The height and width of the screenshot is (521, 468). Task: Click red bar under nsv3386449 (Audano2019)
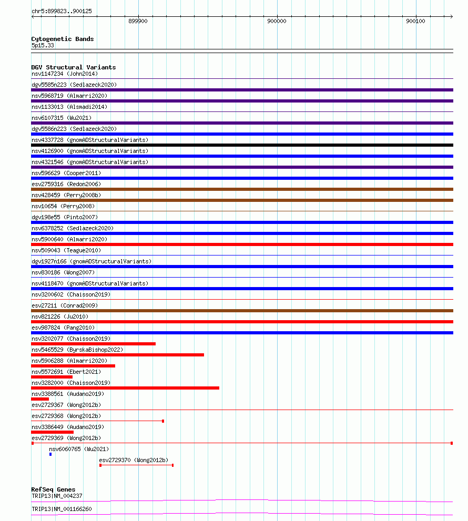tap(53, 432)
